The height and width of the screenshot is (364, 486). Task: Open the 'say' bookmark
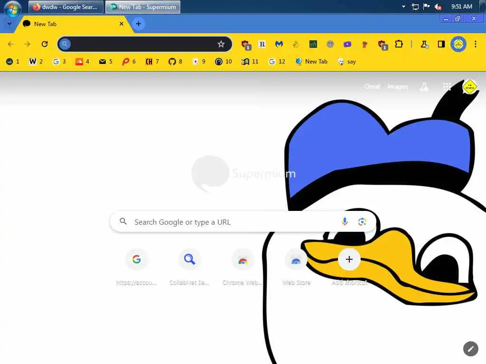pyautogui.click(x=346, y=62)
